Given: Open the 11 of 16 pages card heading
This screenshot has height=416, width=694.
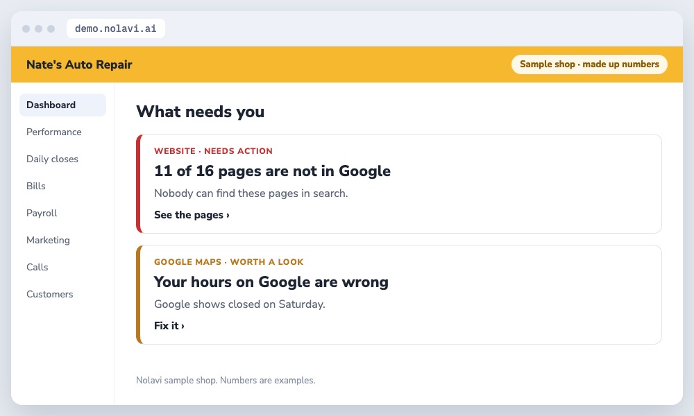Looking at the screenshot, I should [272, 171].
